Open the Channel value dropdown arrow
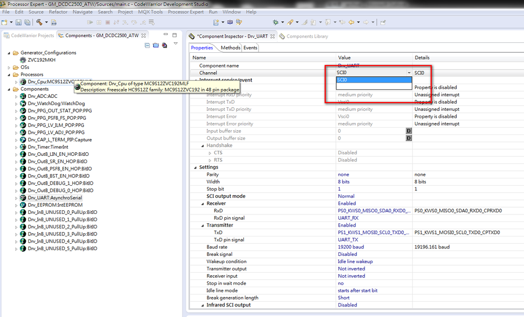Screen dimensions: 524x317 click(x=409, y=73)
